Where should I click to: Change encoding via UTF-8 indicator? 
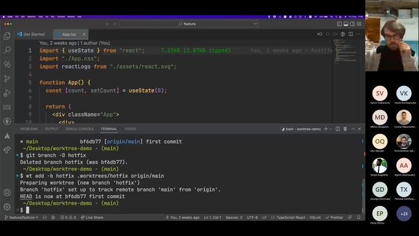(x=252, y=217)
